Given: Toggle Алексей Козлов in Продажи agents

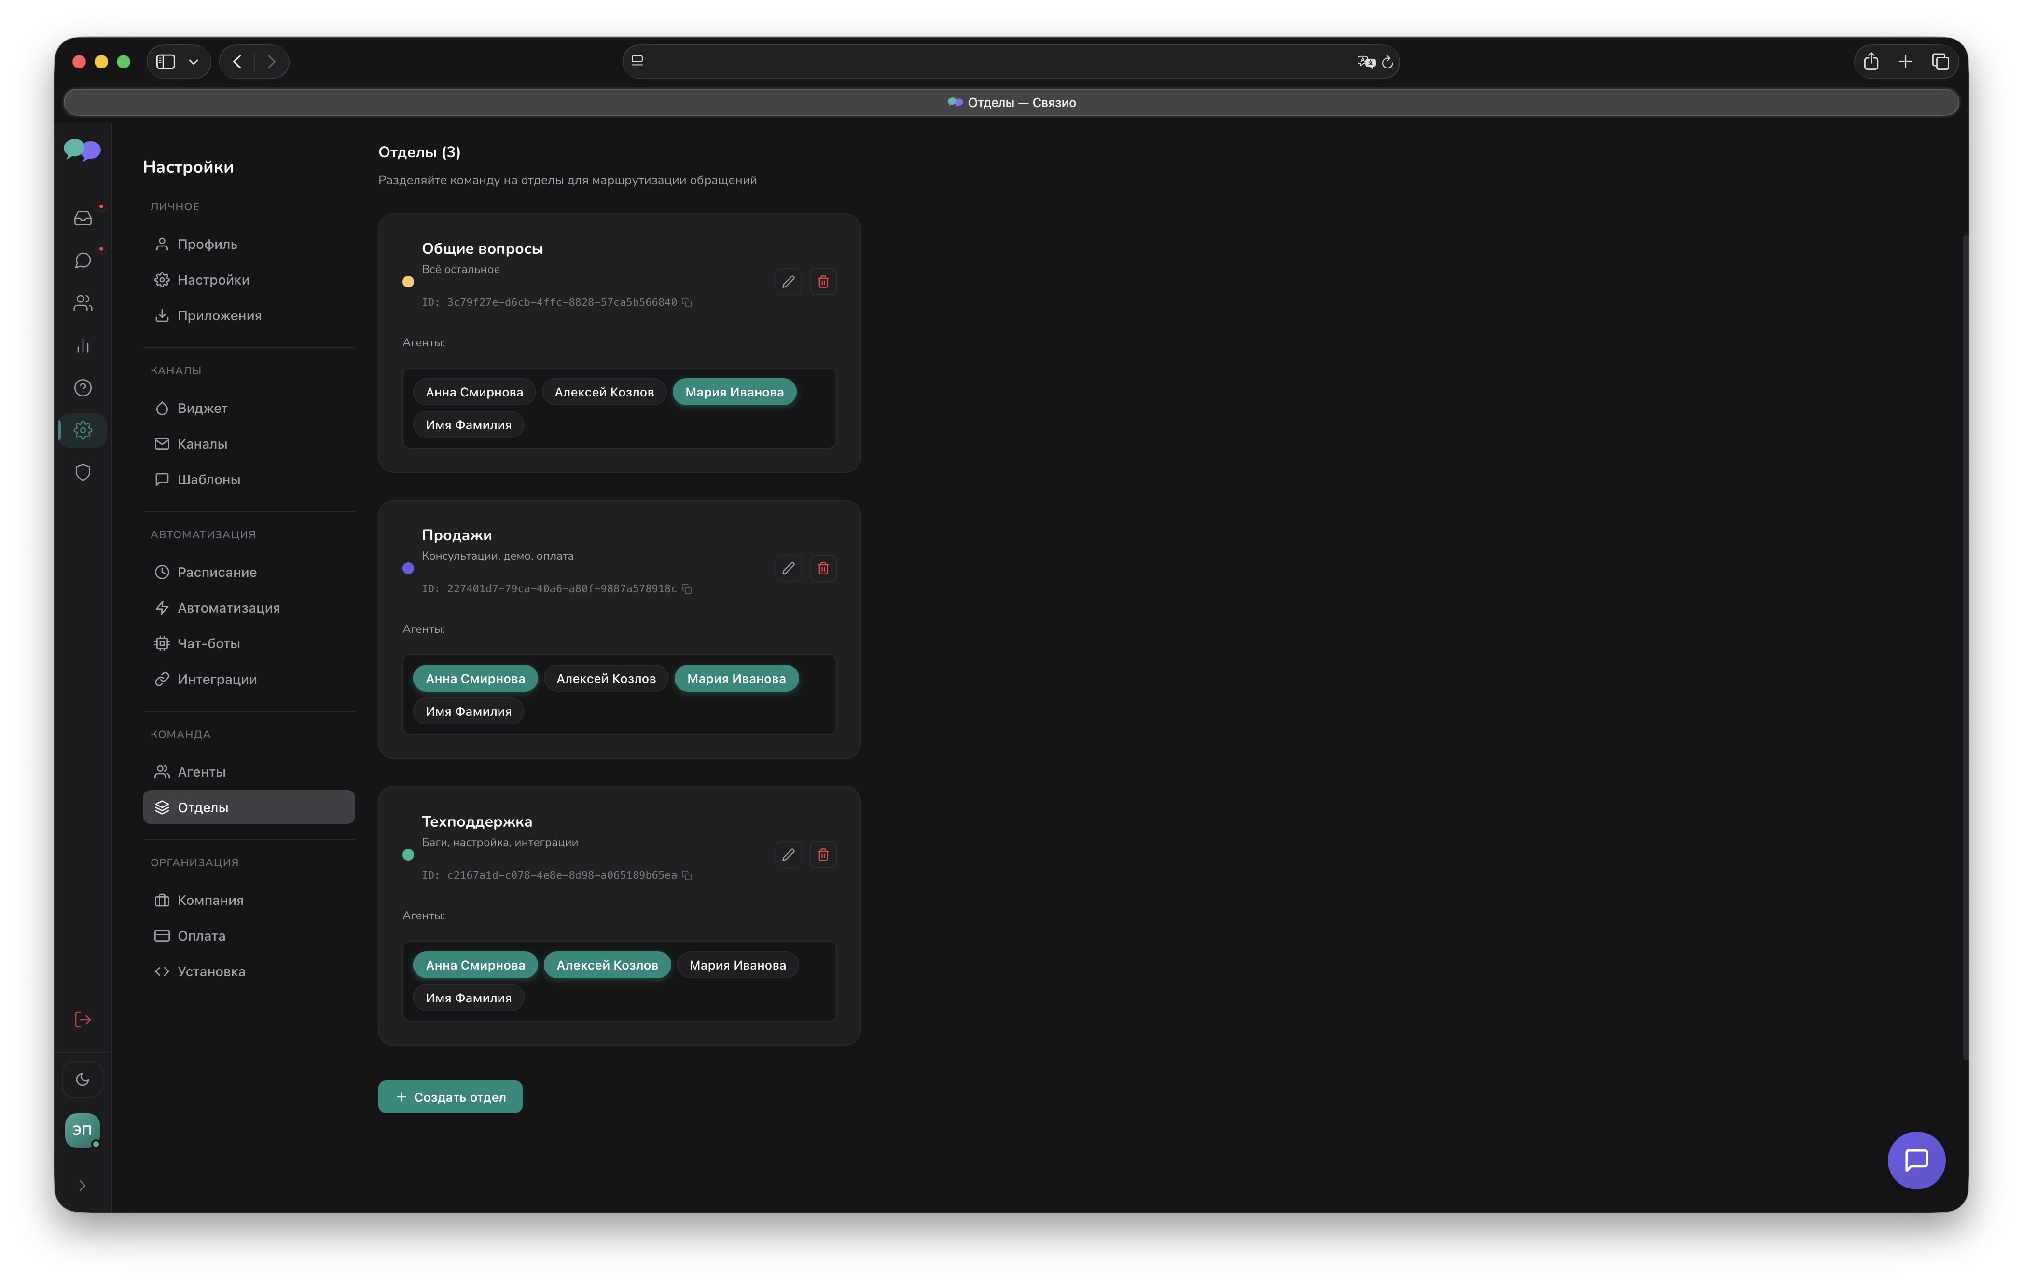Looking at the screenshot, I should tap(605, 679).
